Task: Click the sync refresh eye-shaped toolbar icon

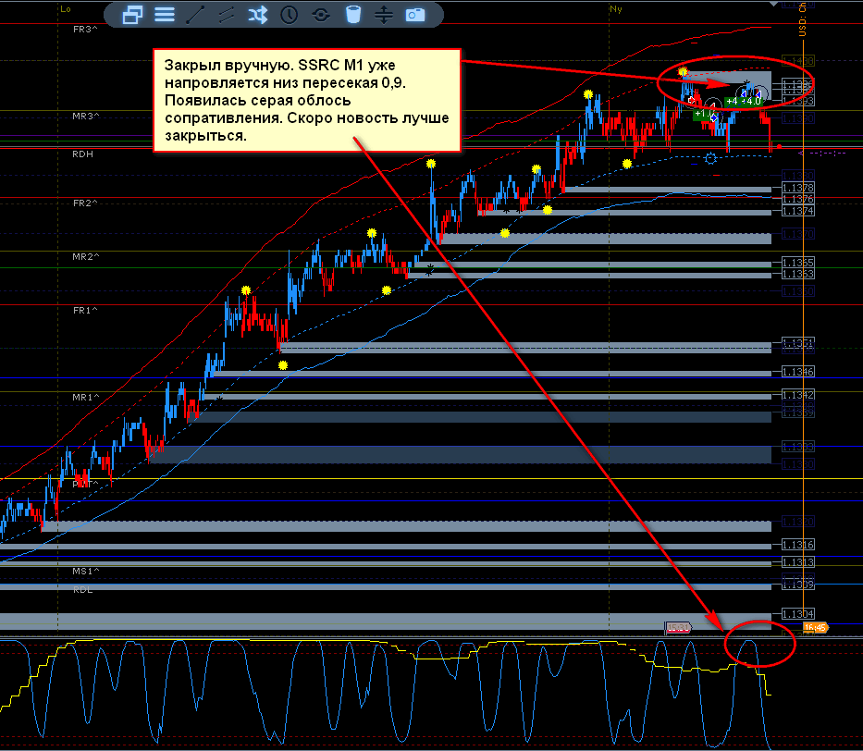Action: click(321, 15)
